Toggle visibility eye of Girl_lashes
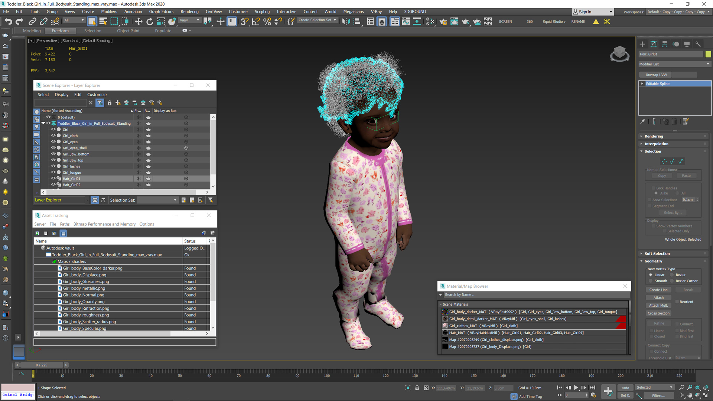Image resolution: width=713 pixels, height=401 pixels. click(x=53, y=166)
